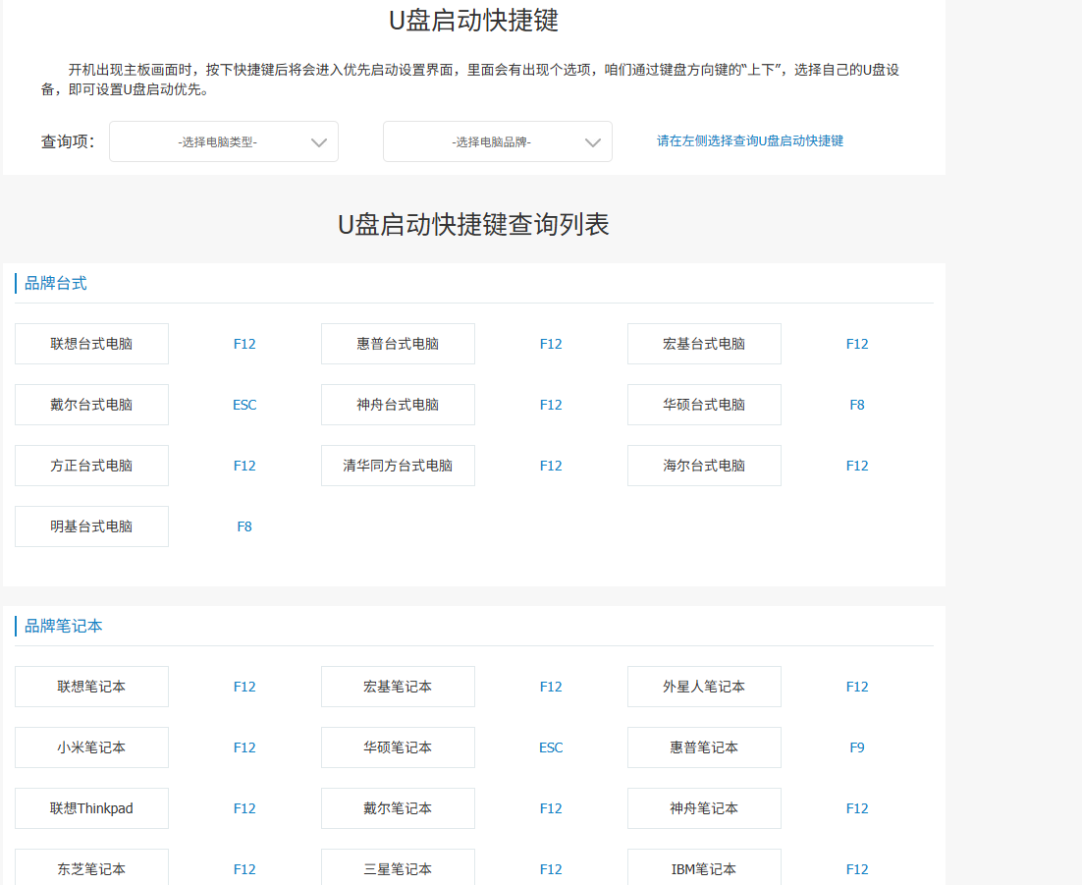Select the 东芝笔记本 entry
This screenshot has height=885, width=1082.
click(x=91, y=867)
